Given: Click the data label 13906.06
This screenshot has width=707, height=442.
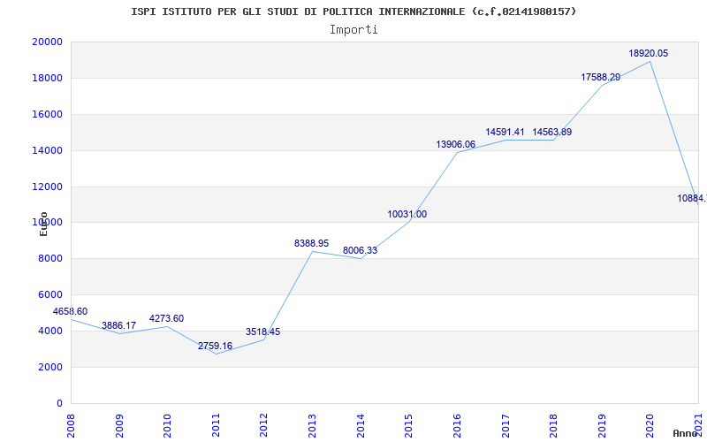Looking at the screenshot, I should pyautogui.click(x=455, y=144).
